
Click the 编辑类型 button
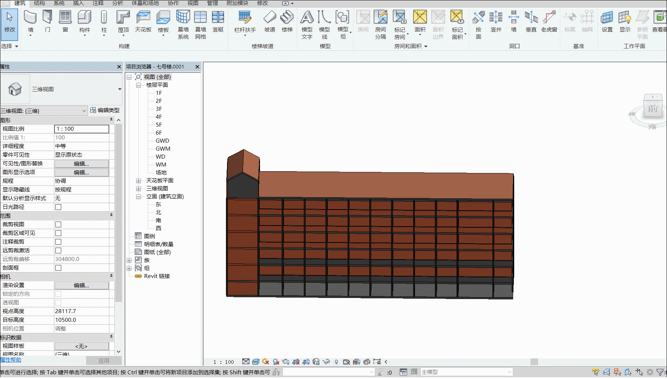[105, 110]
